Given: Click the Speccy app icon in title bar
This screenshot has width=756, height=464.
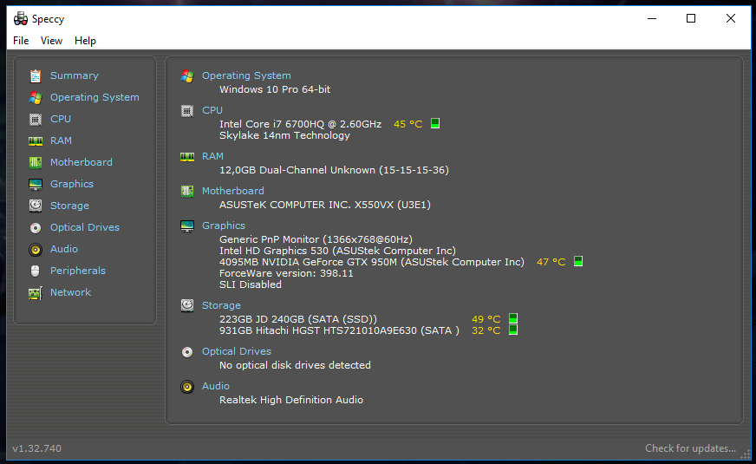Looking at the screenshot, I should pos(21,19).
